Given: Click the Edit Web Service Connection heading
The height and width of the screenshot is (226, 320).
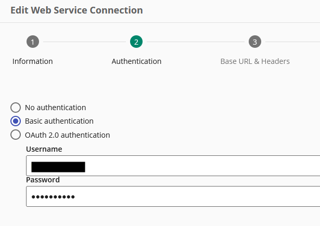Looking at the screenshot, I should pos(76,10).
